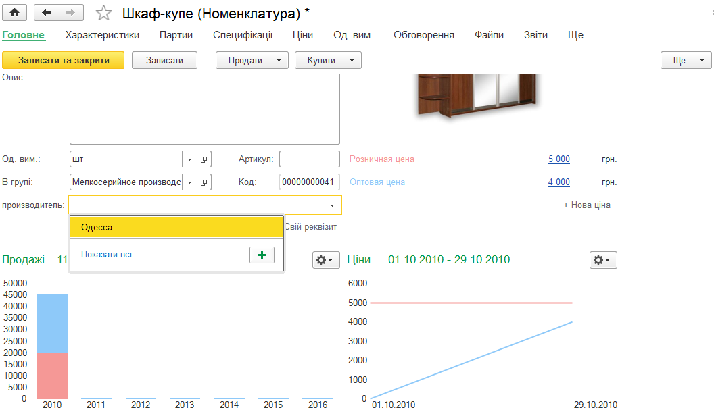
Task: Switch to the Головне tab
Action: pyautogui.click(x=24, y=35)
